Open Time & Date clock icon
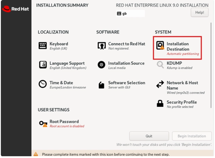The image size is (215, 158). (x=43, y=84)
